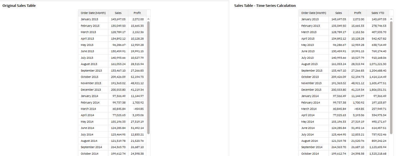The width and height of the screenshot is (402, 156).
Task: Click Profit column header in Original Sales Table
Action: (137, 13)
